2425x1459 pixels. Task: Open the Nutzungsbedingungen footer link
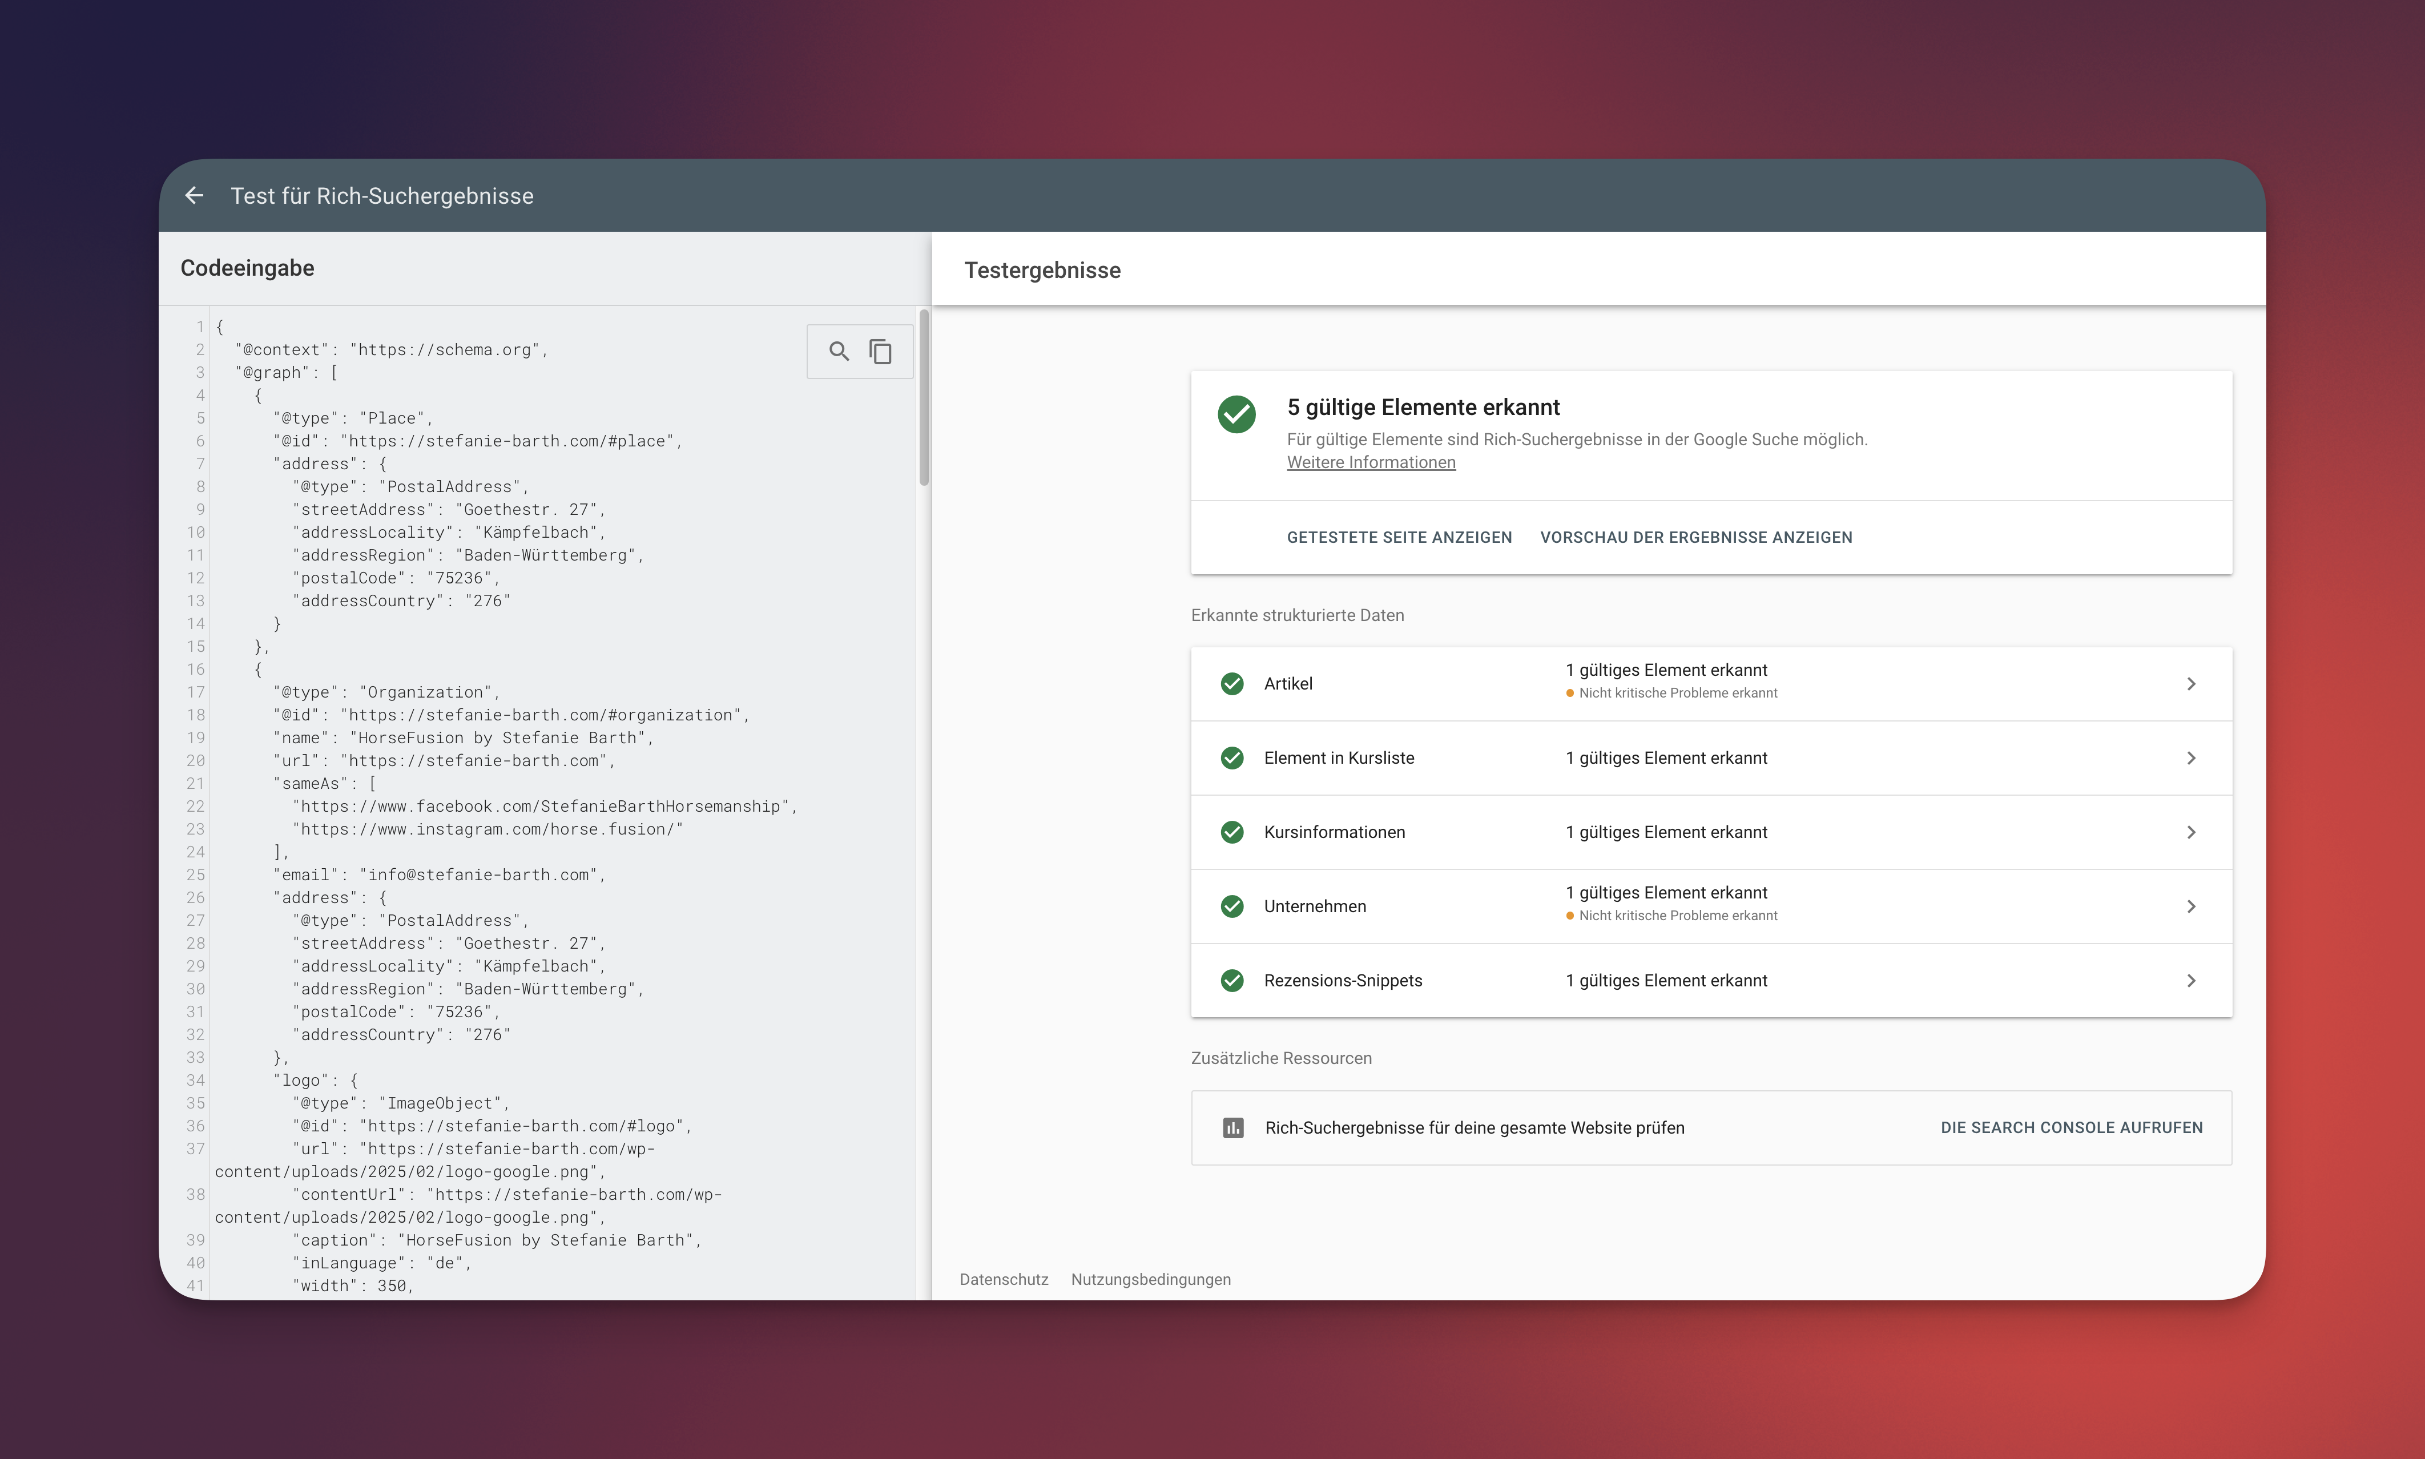click(1150, 1279)
